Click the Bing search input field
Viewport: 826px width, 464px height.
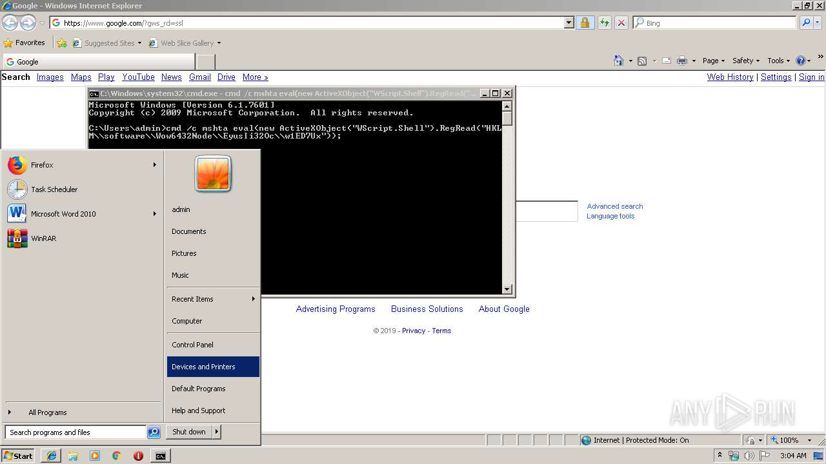[x=714, y=23]
